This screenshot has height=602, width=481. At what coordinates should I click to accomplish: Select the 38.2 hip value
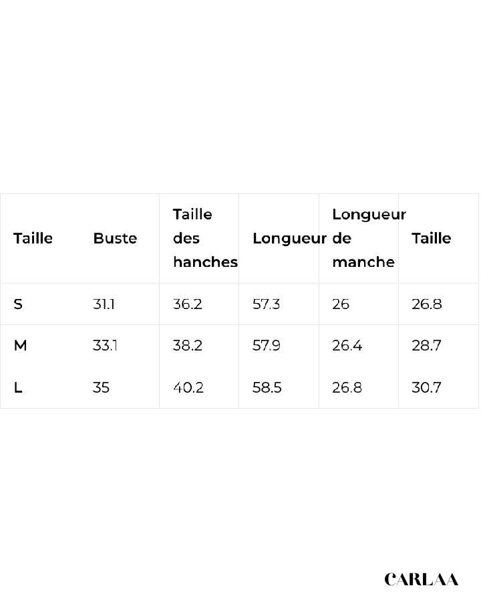pyautogui.click(x=187, y=346)
